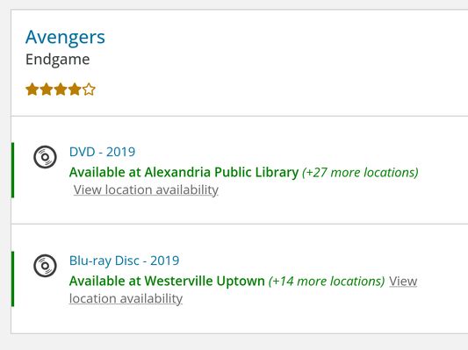Set rating with the empty fifth star
Image resolution: width=468 pixels, height=350 pixels.
pos(89,89)
